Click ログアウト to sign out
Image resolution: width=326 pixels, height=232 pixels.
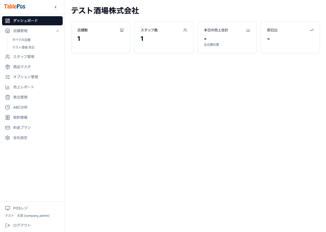point(32,225)
